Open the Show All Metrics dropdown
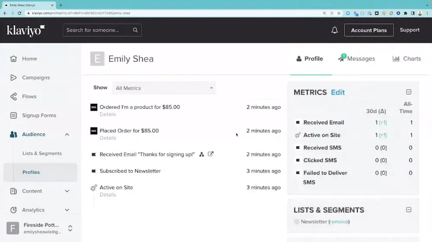 click(164, 88)
